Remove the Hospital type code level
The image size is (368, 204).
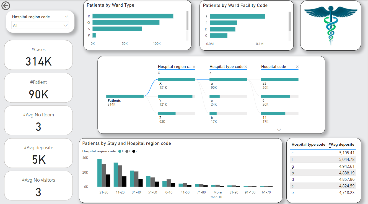point(246,67)
